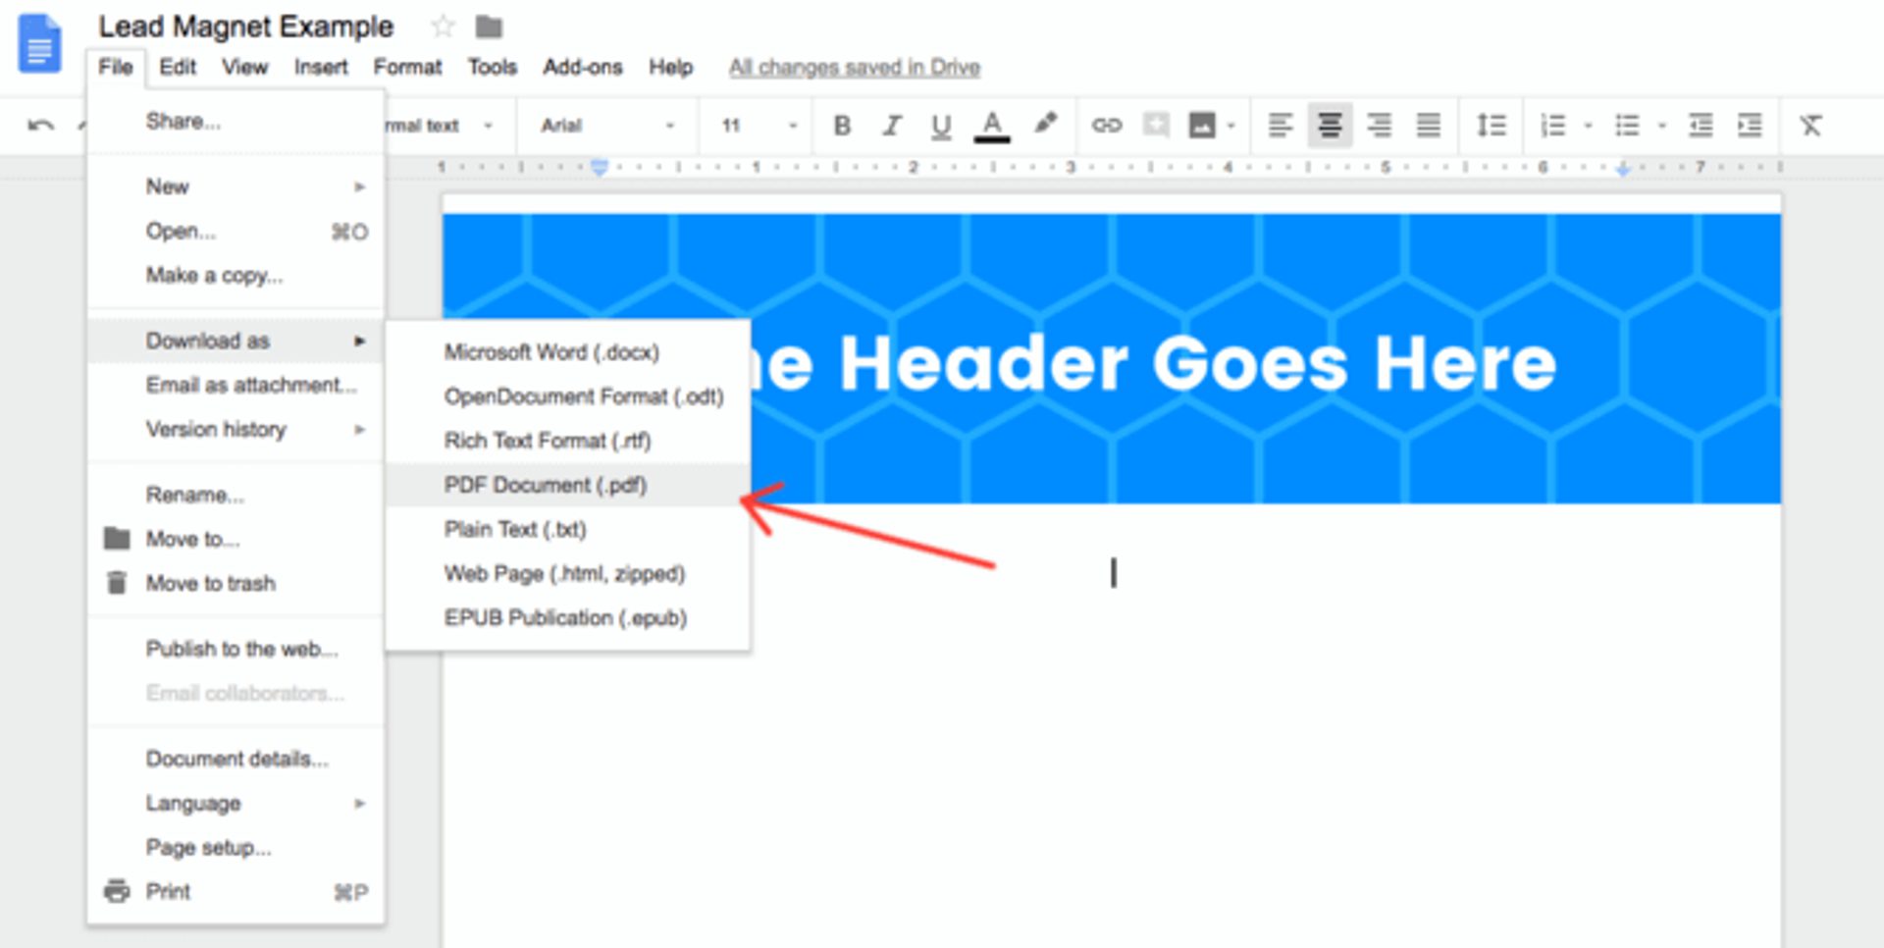Viewport: 1884px width, 948px height.
Task: Choose PDF Document (.pdf) download option
Action: click(x=545, y=485)
